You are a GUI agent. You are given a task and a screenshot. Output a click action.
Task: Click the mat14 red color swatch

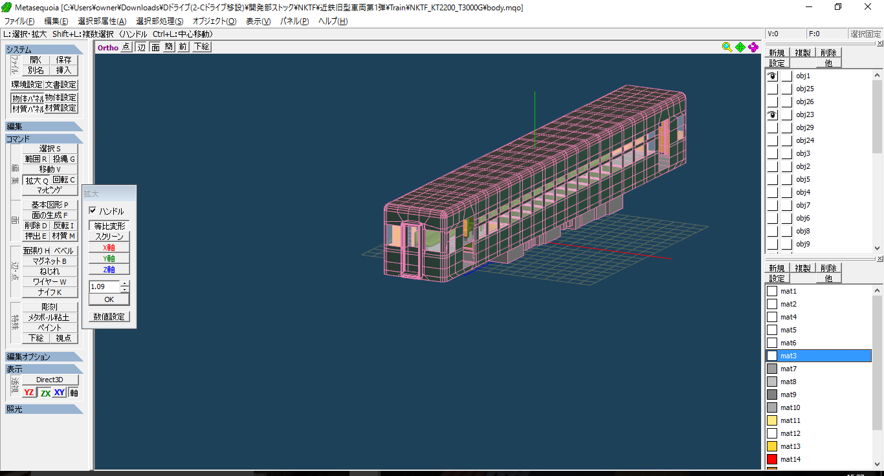[x=771, y=459]
